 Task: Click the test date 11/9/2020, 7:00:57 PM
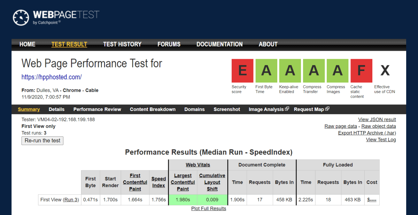(x=46, y=97)
